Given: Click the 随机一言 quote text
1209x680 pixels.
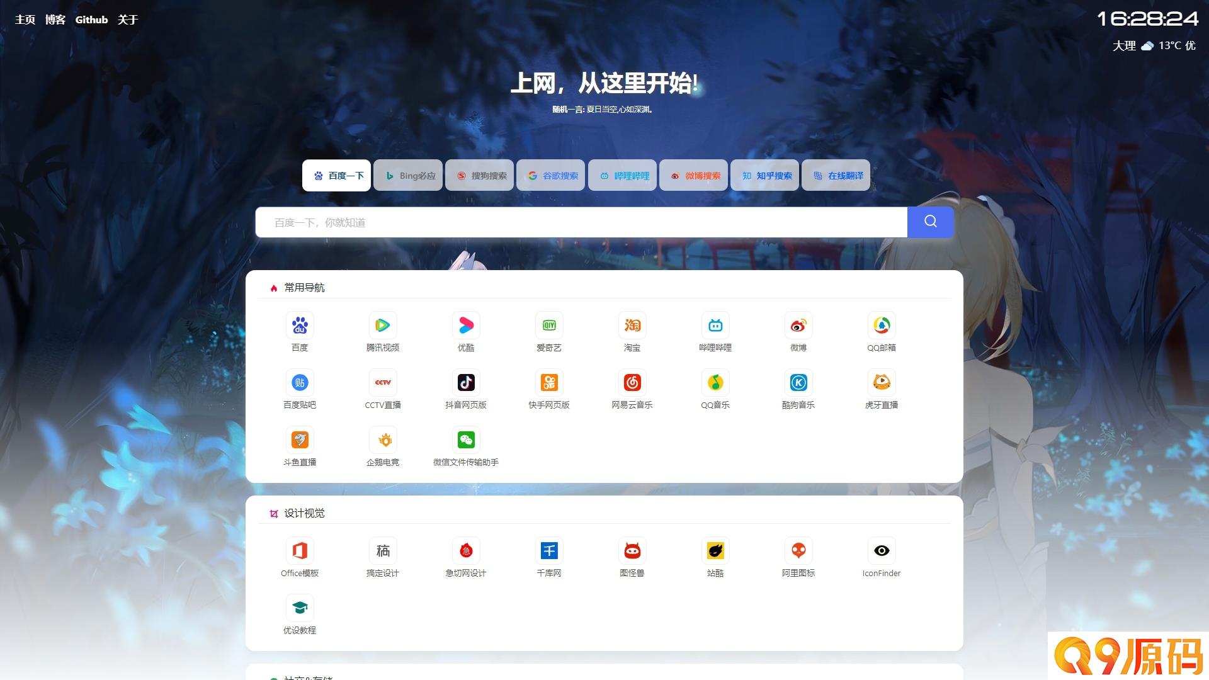Looking at the screenshot, I should (x=603, y=110).
